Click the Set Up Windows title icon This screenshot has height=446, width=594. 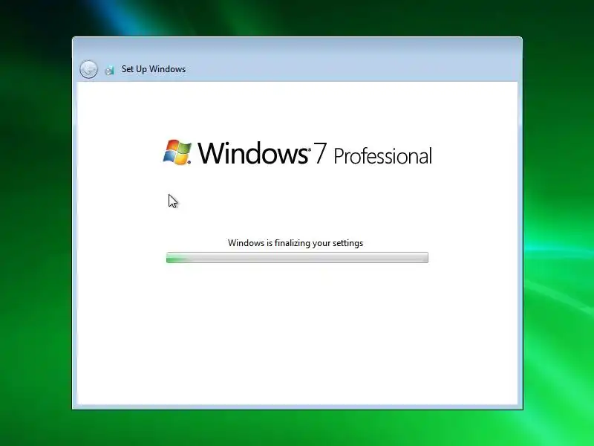[x=109, y=70]
